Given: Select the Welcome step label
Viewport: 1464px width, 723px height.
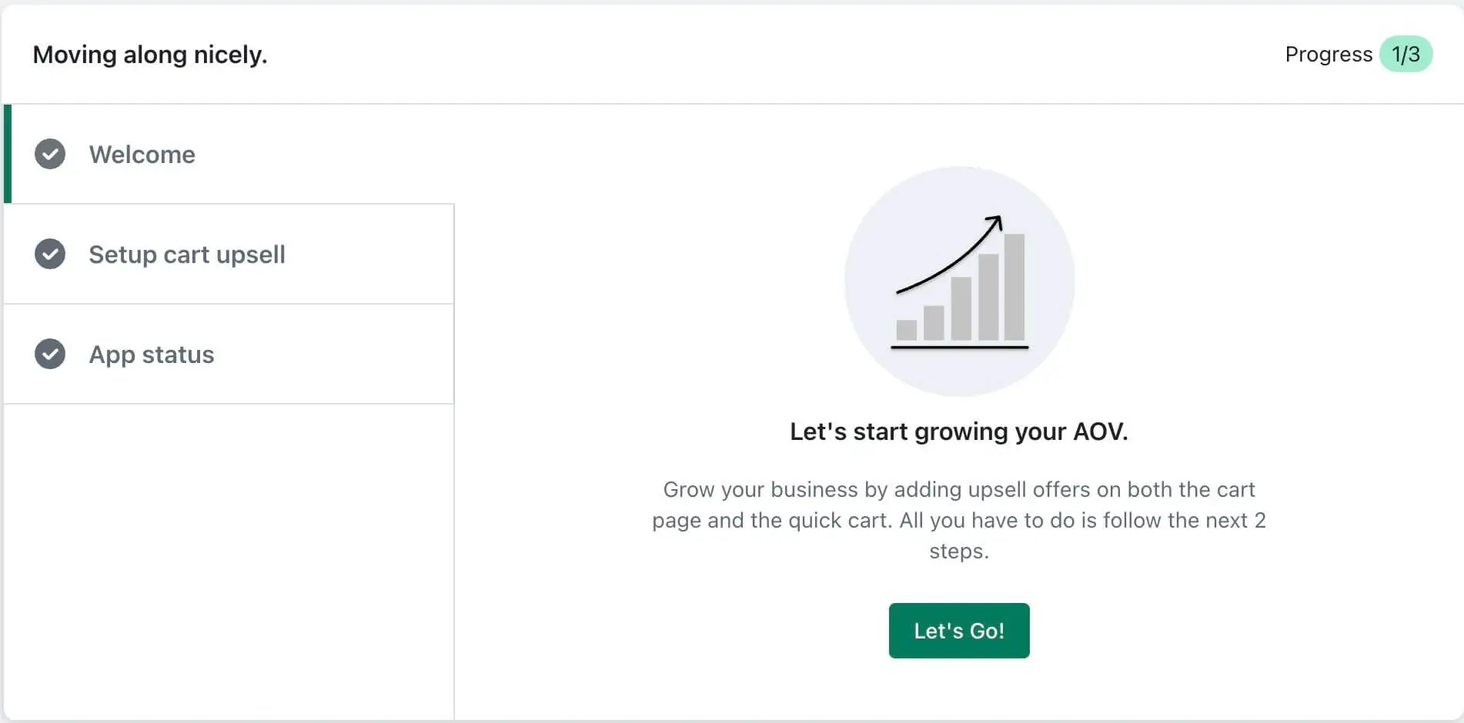Looking at the screenshot, I should coord(142,155).
